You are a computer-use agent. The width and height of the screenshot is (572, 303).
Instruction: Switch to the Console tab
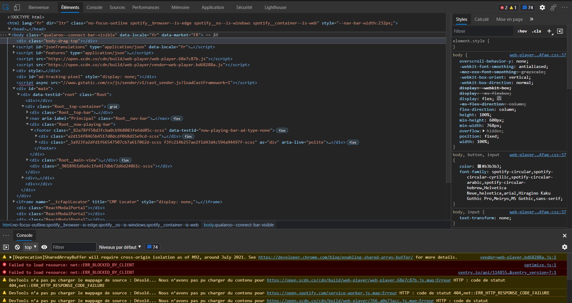click(x=94, y=7)
